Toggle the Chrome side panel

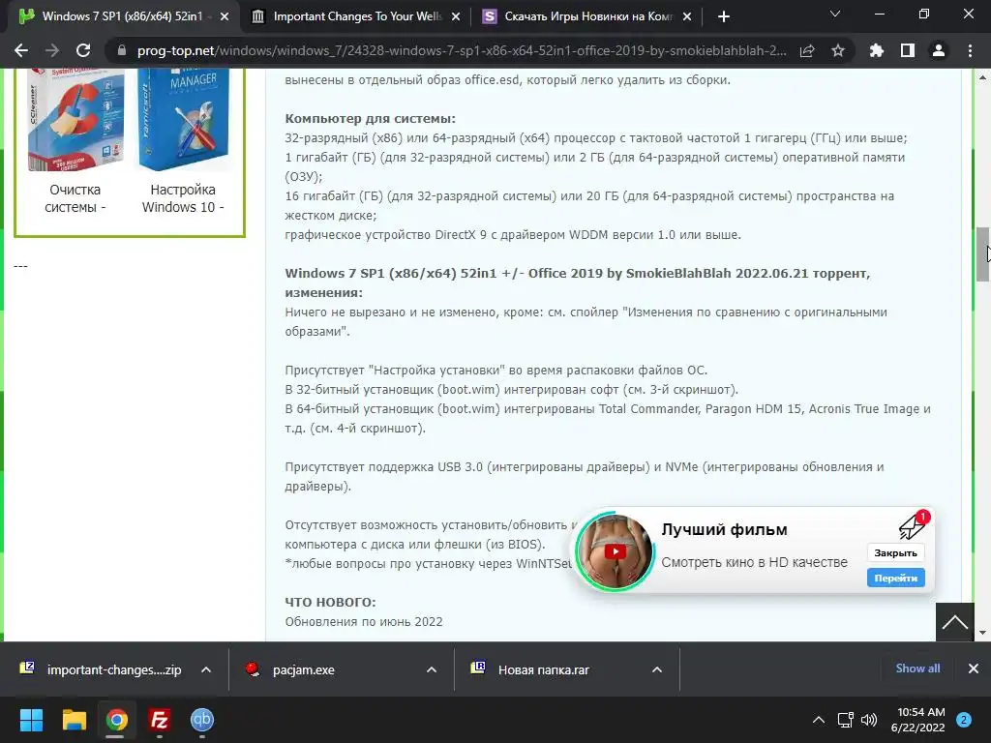[908, 50]
